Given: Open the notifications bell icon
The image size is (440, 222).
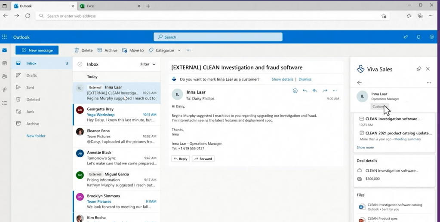Looking at the screenshot, I should (x=418, y=37).
